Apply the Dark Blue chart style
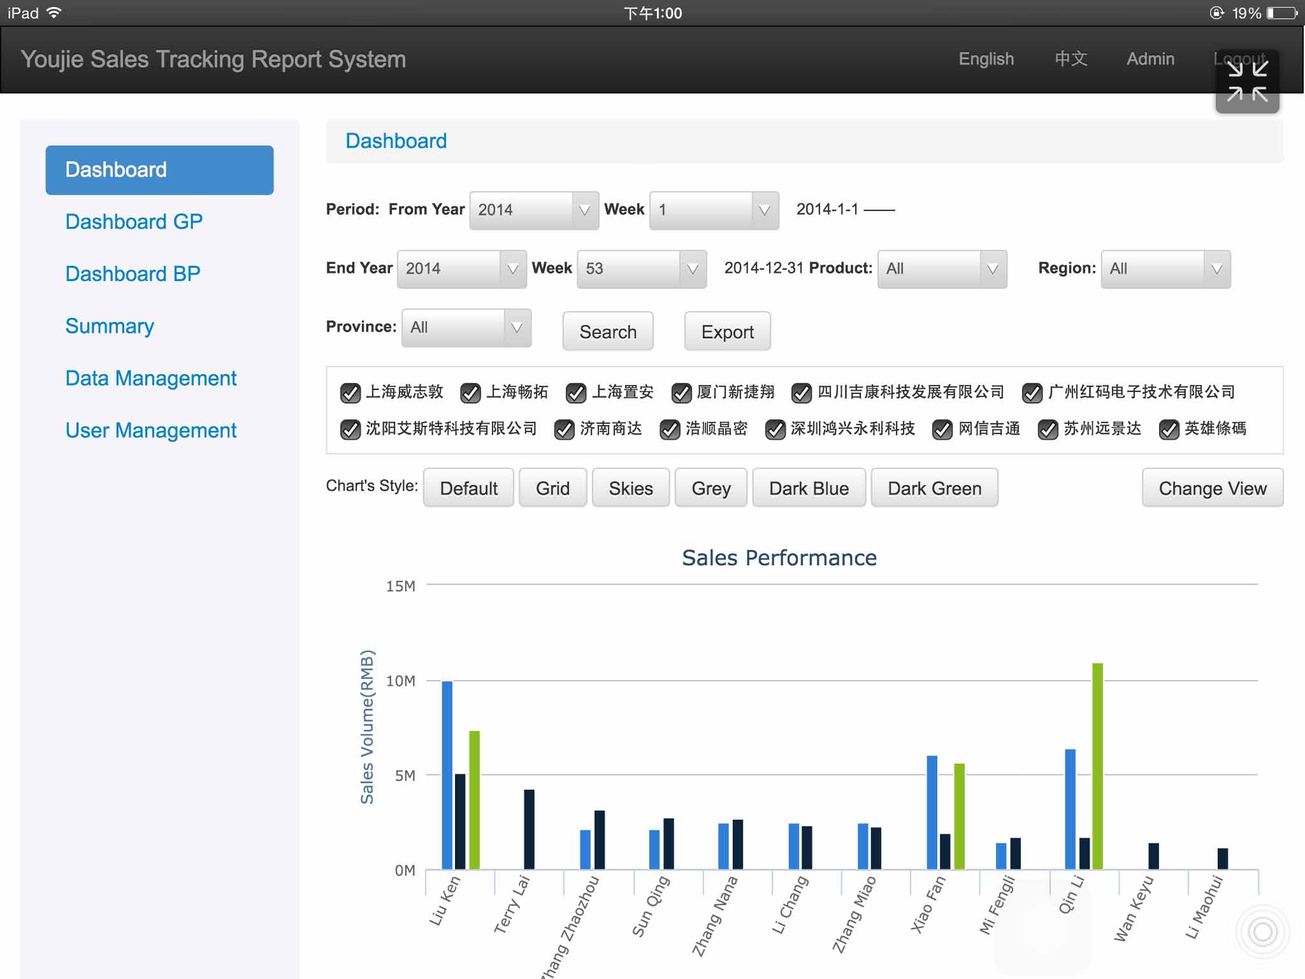 pyautogui.click(x=809, y=488)
